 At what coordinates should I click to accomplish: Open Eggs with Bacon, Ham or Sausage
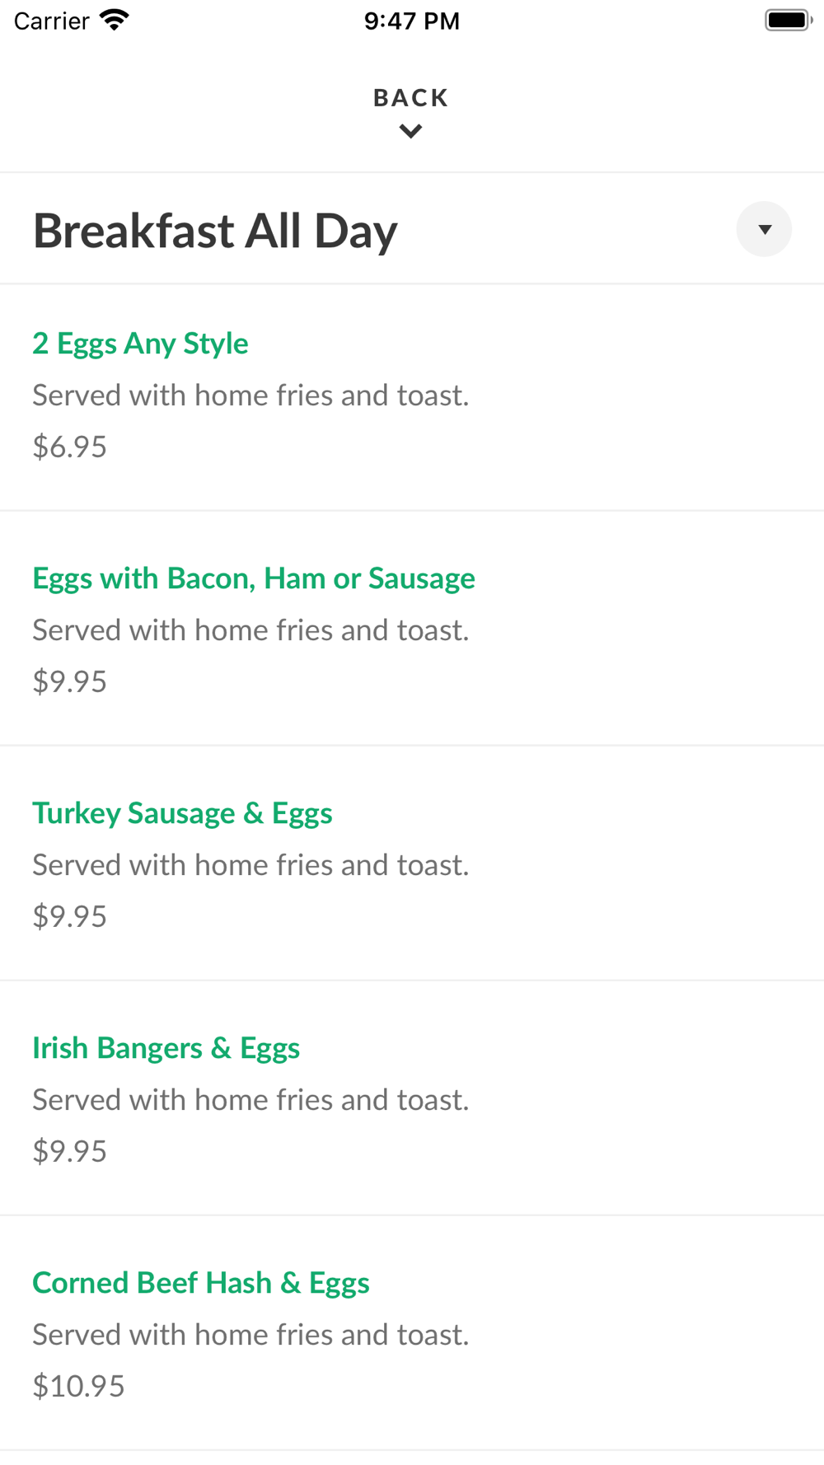click(x=254, y=578)
